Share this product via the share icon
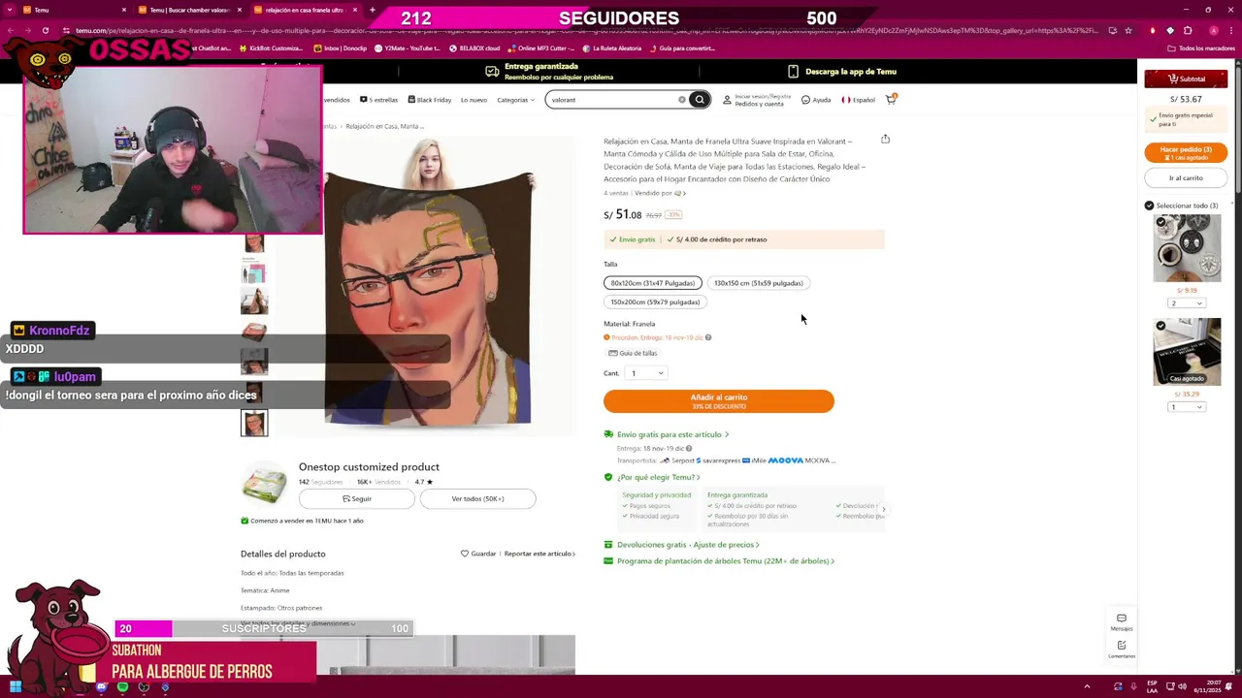 click(885, 139)
